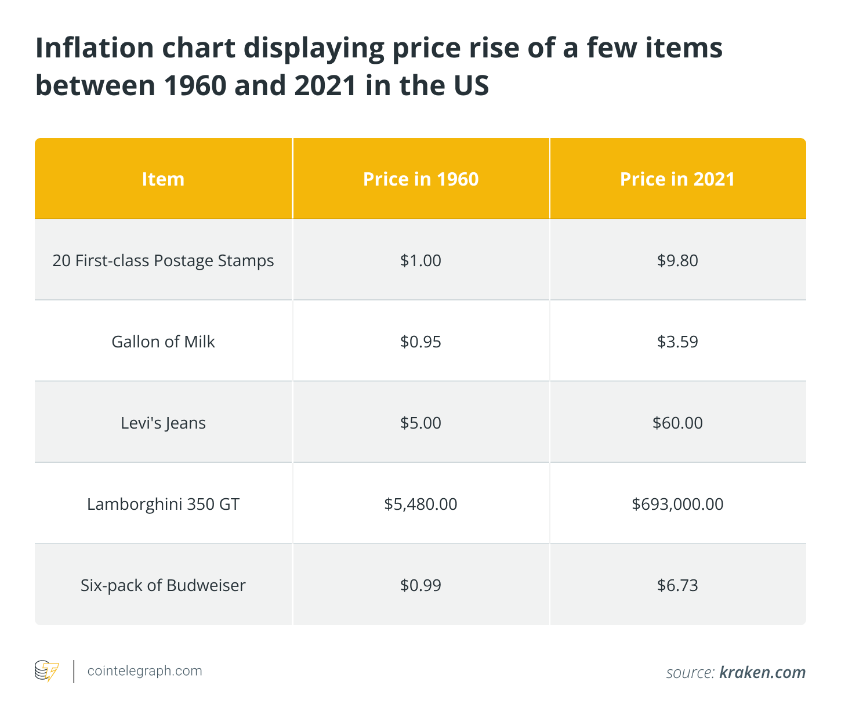Click the Lamborghini 350 GT cell
The image size is (841, 718).
point(163,504)
